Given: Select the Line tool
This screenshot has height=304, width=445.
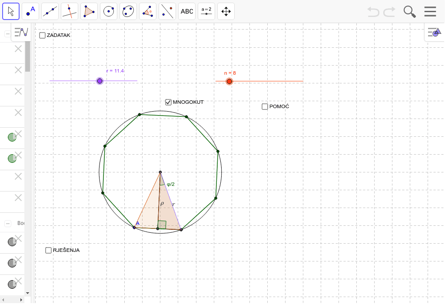Looking at the screenshot, I should point(50,11).
